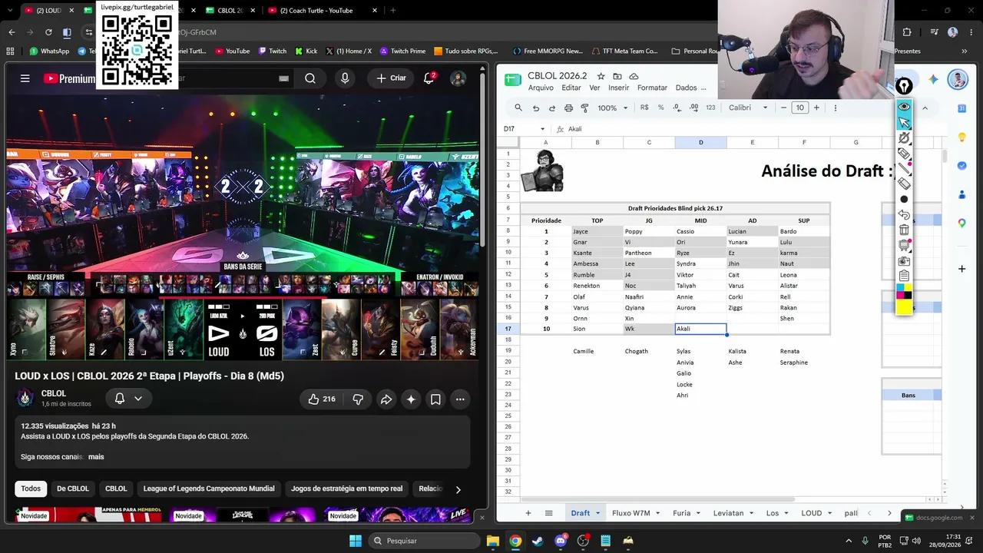Redo action in Sheets toolbar
The height and width of the screenshot is (553, 983).
click(552, 108)
